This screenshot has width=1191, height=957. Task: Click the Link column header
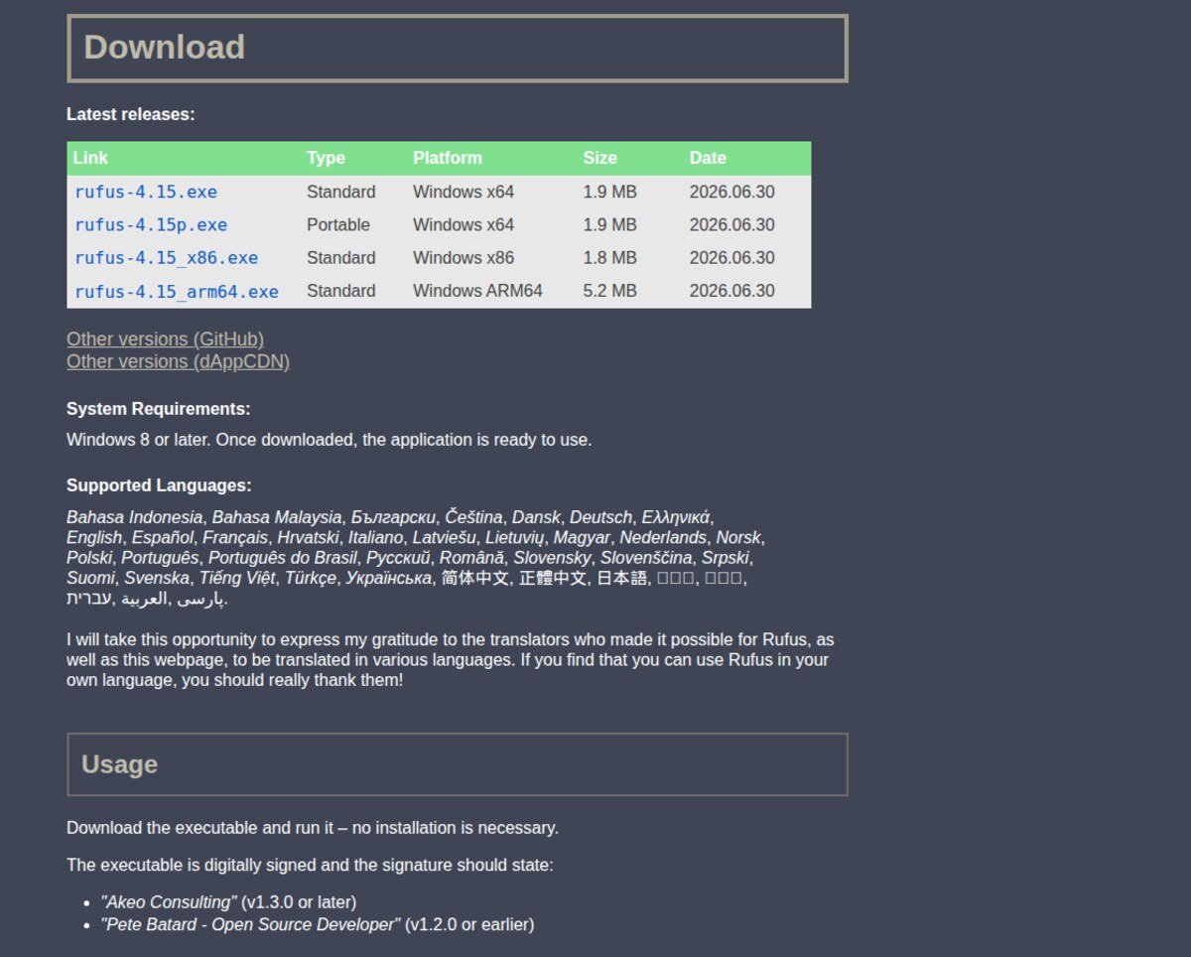[x=90, y=158]
